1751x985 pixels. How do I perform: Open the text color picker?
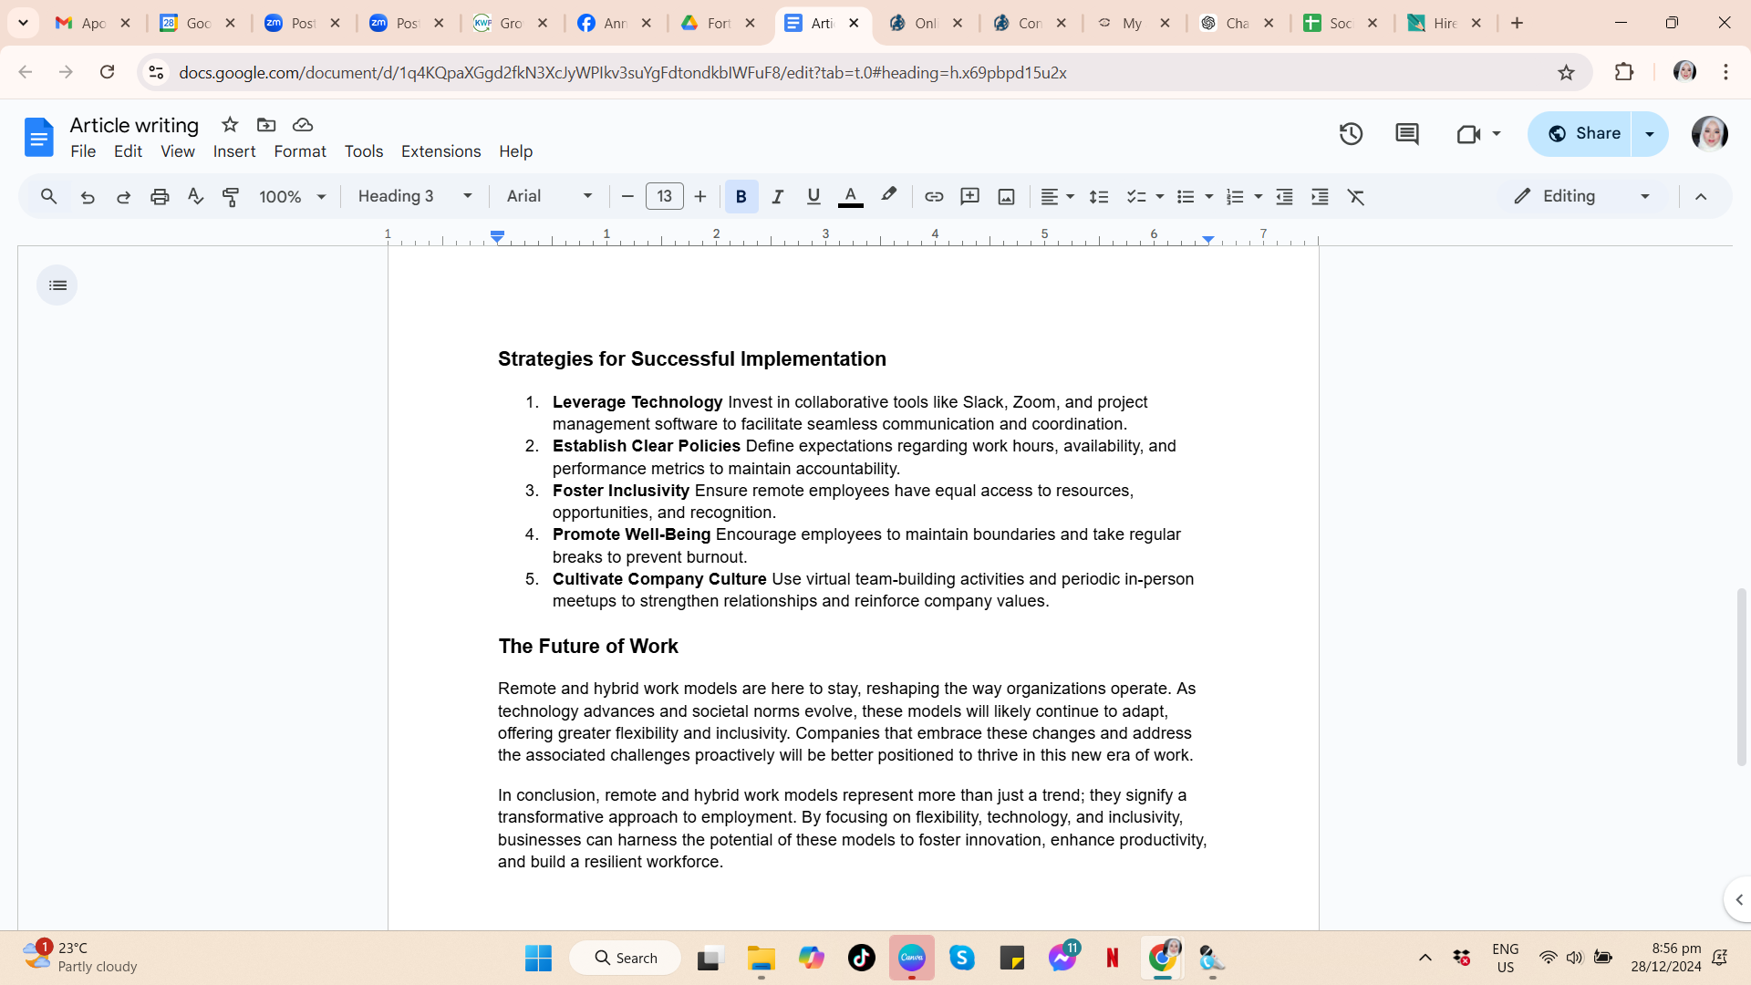coord(850,197)
